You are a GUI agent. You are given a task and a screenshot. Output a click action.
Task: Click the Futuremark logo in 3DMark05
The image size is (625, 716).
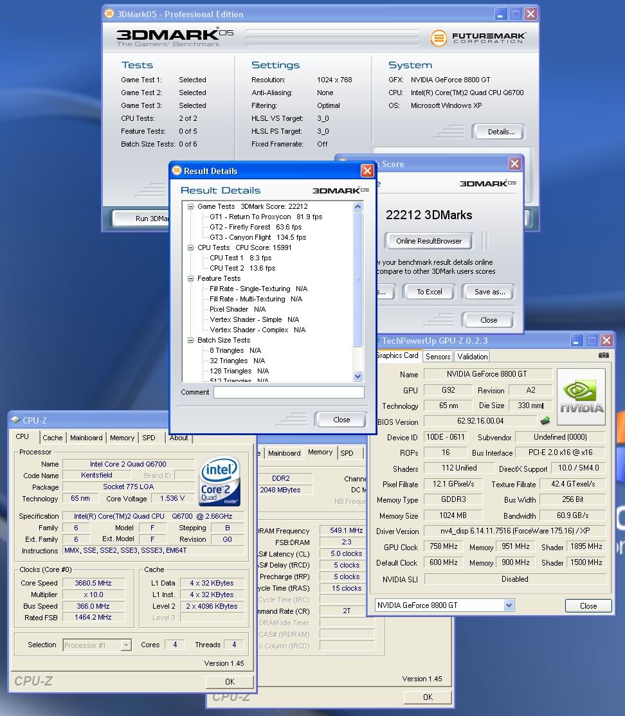(478, 37)
